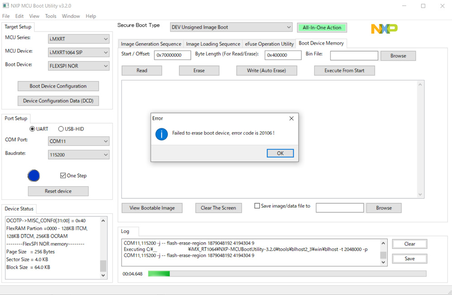Select the Boot Device Memory tab
Screen dimensions: 452x295
pyautogui.click(x=321, y=43)
